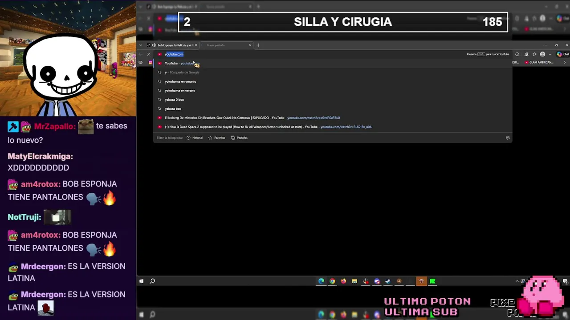This screenshot has height=320, width=570.
Task: Select the 'yakuza 0 box' suggestion
Action: pyautogui.click(x=333, y=100)
